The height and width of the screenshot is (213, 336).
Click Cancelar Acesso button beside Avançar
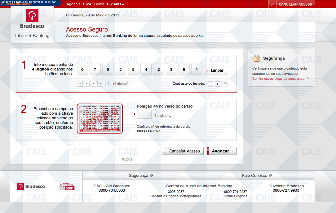tap(183, 151)
